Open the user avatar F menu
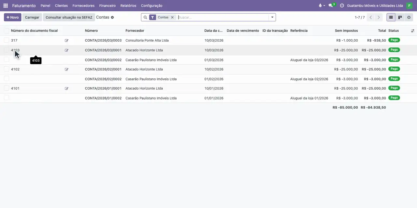 coord(409,6)
